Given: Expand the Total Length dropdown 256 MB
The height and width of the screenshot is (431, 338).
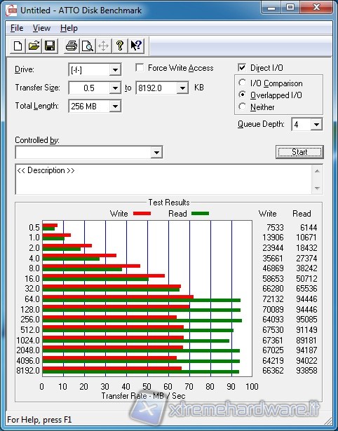Looking at the screenshot, I should click(x=115, y=107).
